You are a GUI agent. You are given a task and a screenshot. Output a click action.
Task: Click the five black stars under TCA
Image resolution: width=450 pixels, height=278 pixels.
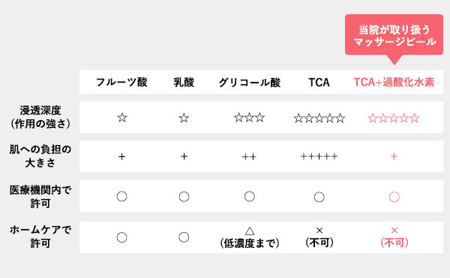(x=319, y=118)
